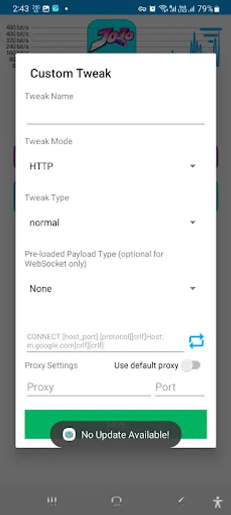The image size is (231, 515).
Task: Tap the No Update Available toast message
Action: click(115, 434)
